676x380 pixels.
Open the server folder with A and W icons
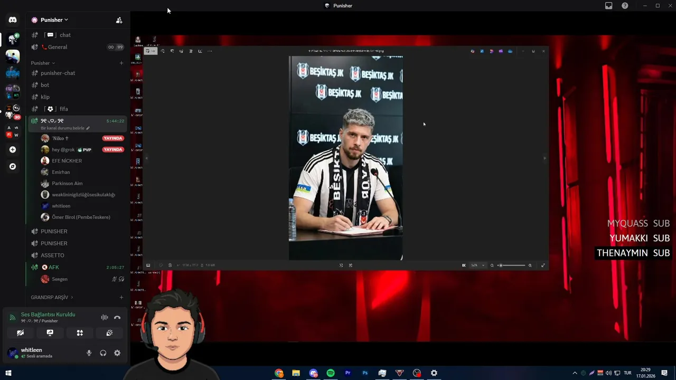click(13, 131)
